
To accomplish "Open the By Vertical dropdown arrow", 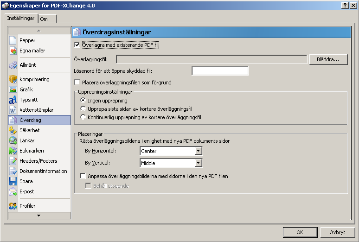I will 198,163.
